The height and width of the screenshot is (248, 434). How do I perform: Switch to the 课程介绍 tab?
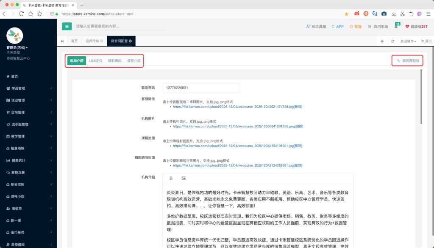click(x=134, y=61)
